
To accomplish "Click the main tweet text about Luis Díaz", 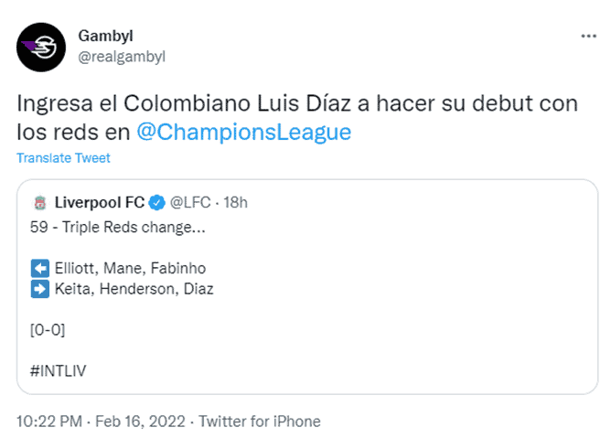I will click(297, 118).
